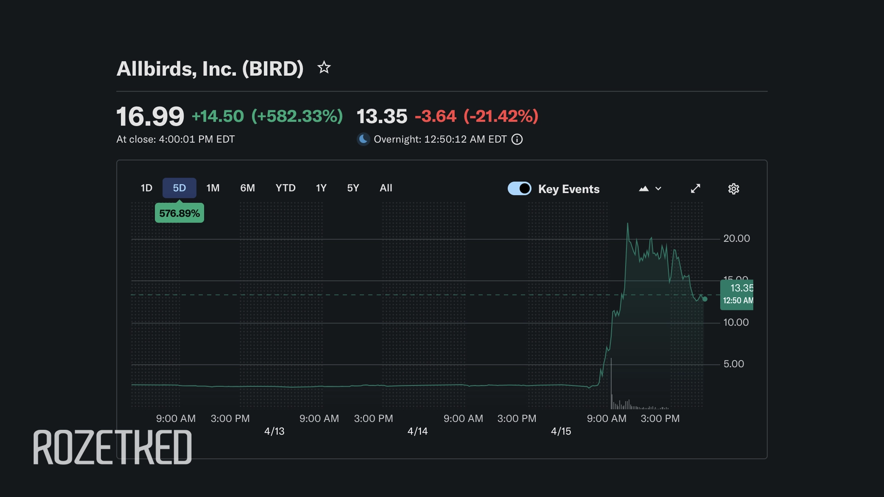The image size is (884, 497).
Task: Click the mountain chart type icon
Action: click(x=644, y=189)
